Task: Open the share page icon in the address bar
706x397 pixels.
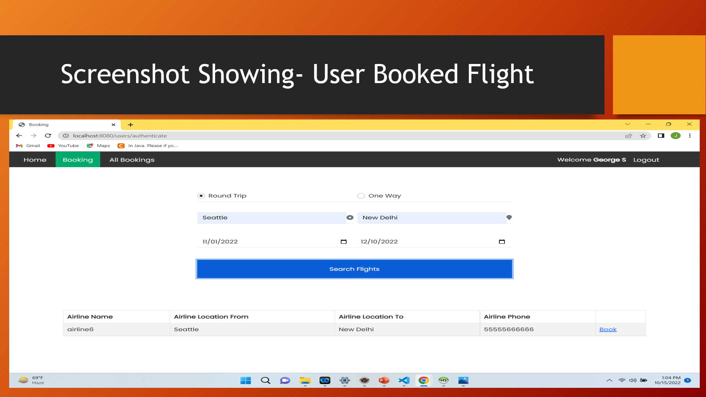Action: click(x=628, y=136)
